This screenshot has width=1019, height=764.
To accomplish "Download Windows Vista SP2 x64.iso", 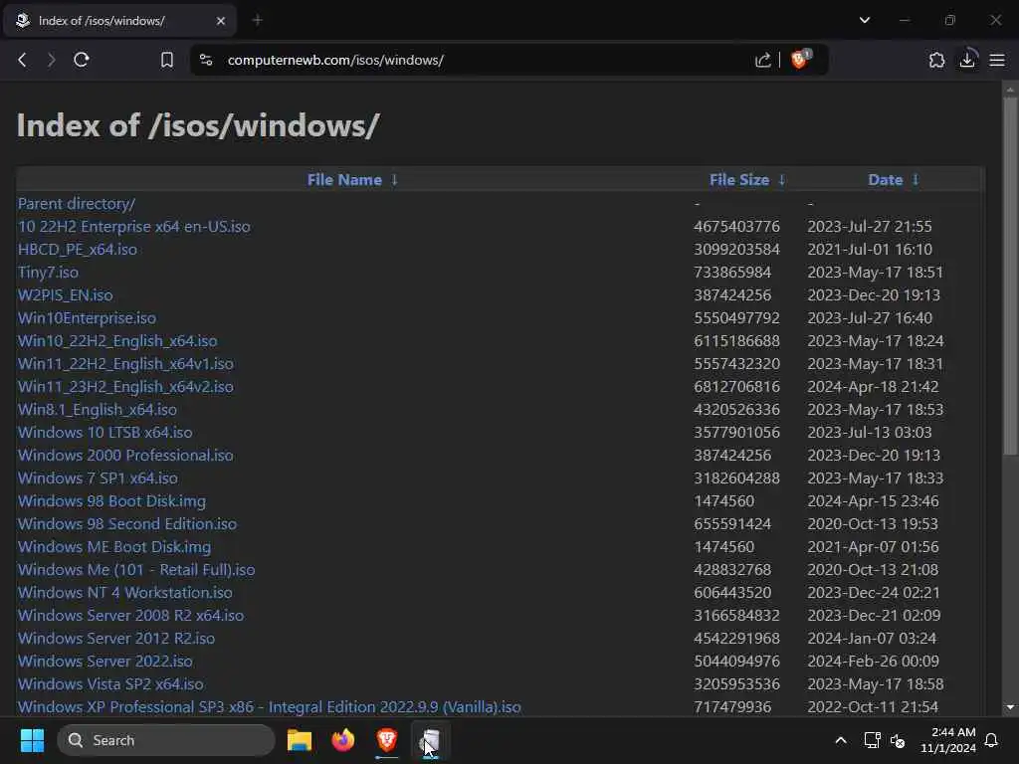I will tap(110, 684).
